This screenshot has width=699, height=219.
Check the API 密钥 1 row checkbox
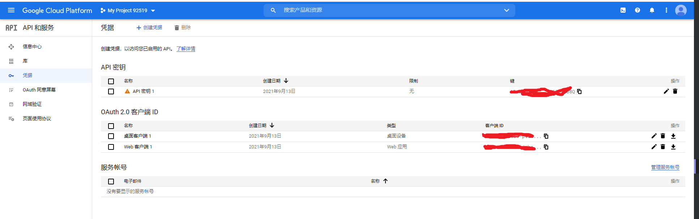pos(111,91)
